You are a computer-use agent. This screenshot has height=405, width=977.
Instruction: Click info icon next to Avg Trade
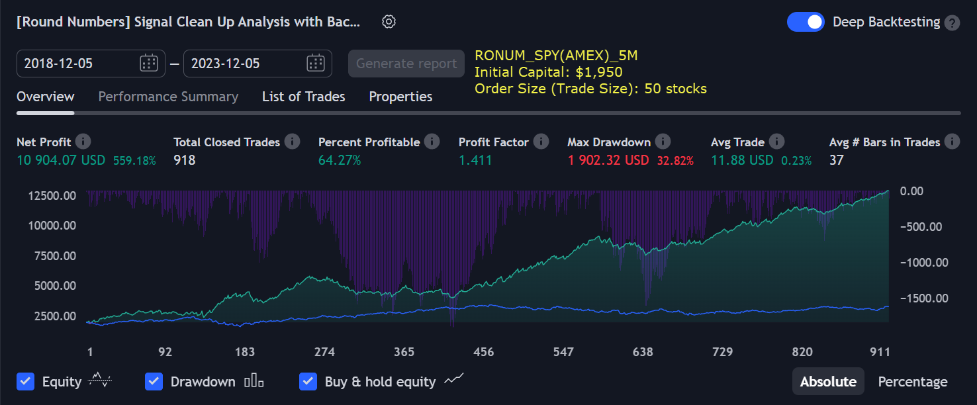(776, 142)
